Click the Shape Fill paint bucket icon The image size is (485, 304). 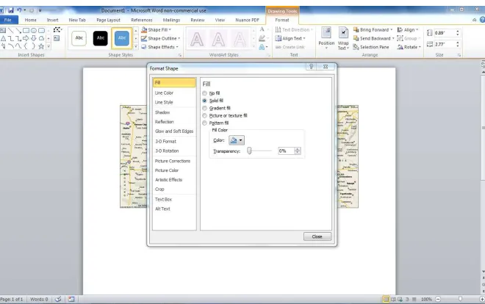click(144, 29)
